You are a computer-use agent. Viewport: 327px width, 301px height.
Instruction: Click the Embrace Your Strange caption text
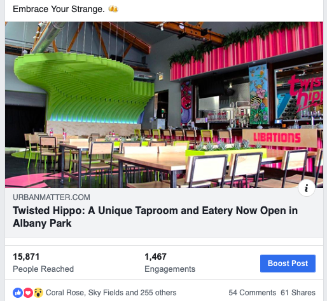(59, 9)
